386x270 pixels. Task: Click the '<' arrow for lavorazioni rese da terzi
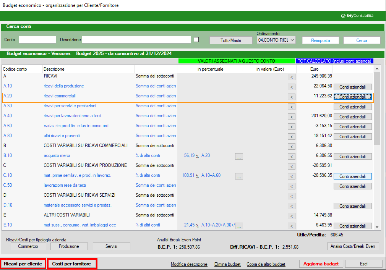292,186
